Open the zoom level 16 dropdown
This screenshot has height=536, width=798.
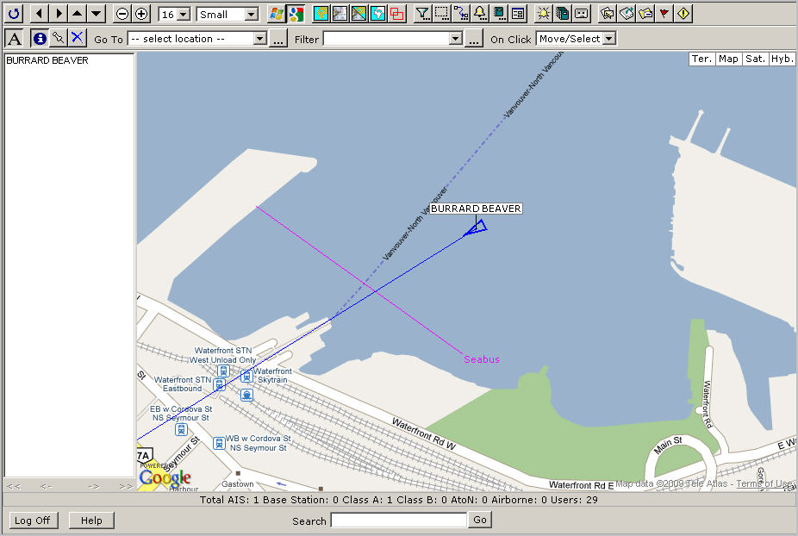coord(175,15)
